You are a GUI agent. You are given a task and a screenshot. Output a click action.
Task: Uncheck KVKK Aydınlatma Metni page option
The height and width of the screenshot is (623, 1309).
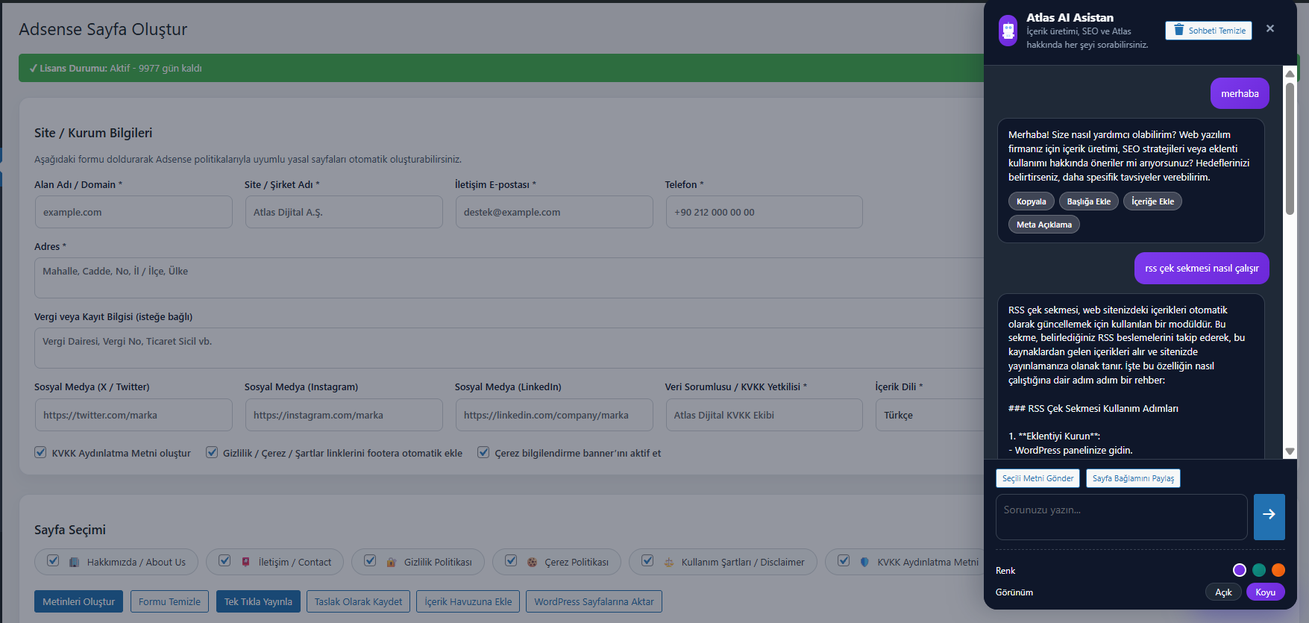(844, 560)
